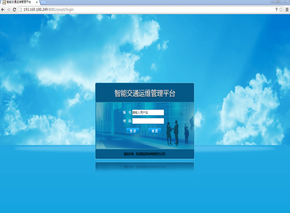Click the browser Back arrow

pyautogui.click(x=3, y=10)
